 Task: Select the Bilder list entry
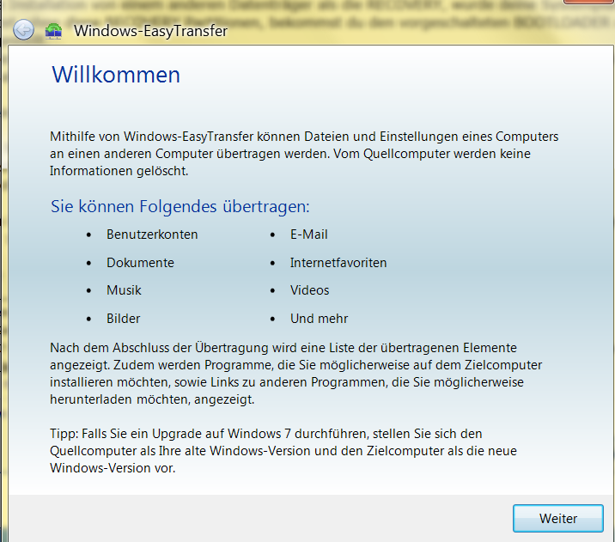pyautogui.click(x=123, y=319)
